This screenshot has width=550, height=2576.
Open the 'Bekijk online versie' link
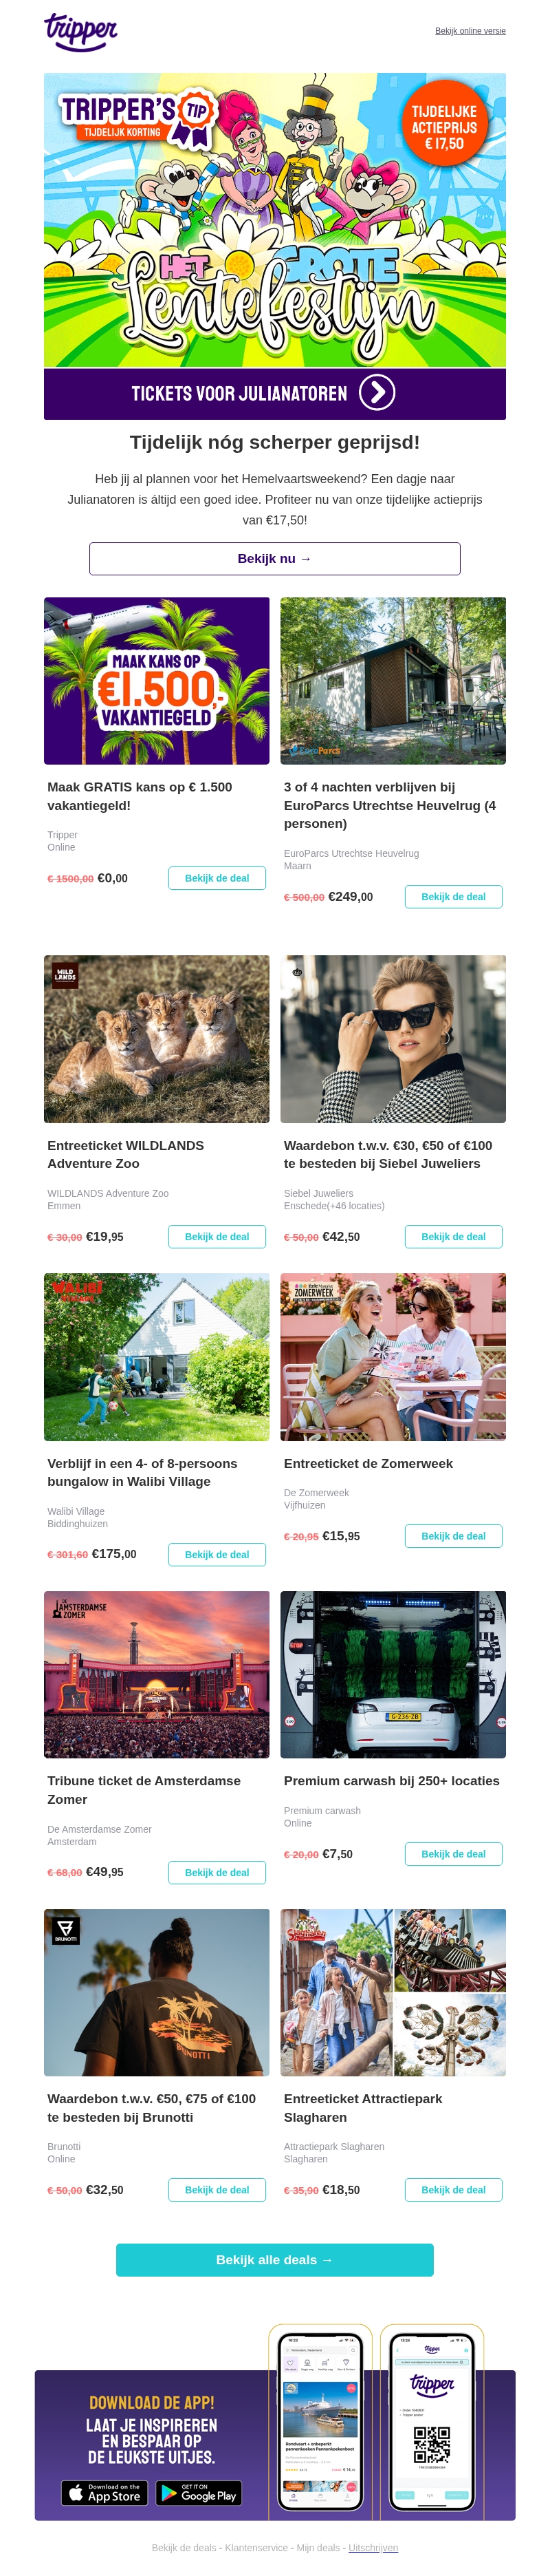tap(470, 31)
